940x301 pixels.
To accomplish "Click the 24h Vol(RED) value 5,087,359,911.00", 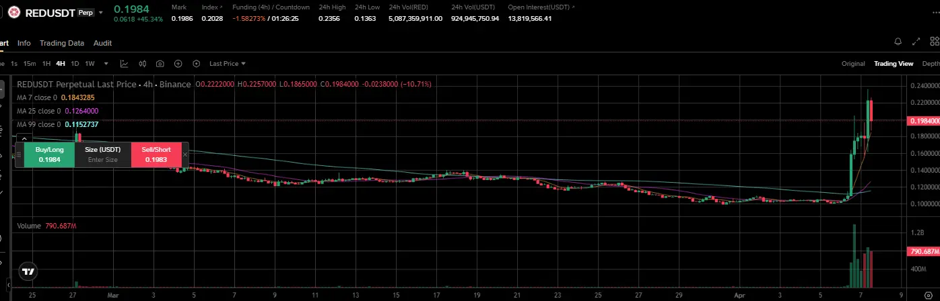I will [415, 18].
